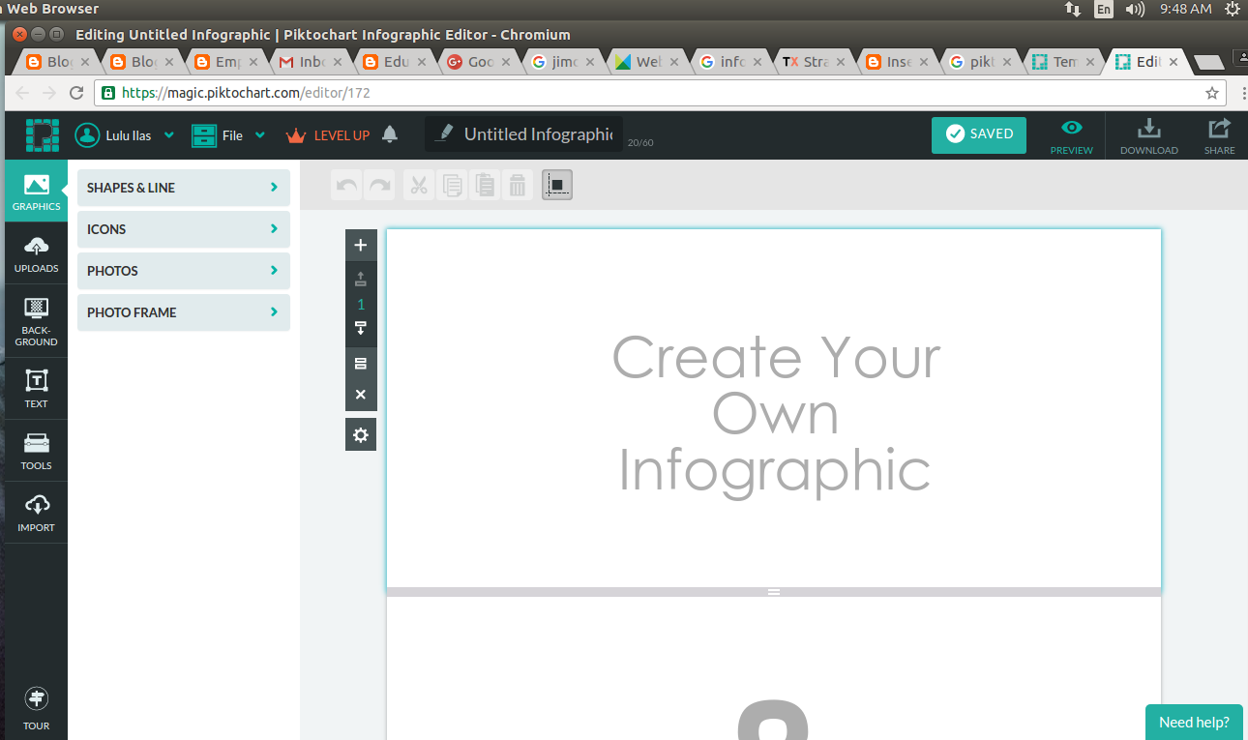Image resolution: width=1248 pixels, height=740 pixels.
Task: Open the TOOLS panel
Action: pos(36,451)
